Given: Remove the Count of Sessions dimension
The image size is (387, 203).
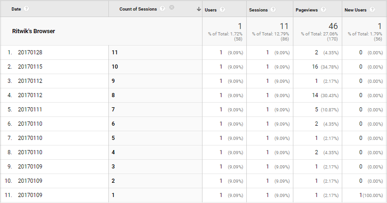Looking at the screenshot, I should click(x=172, y=7).
